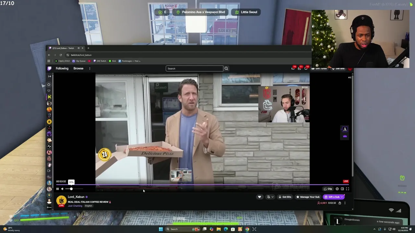The height and width of the screenshot is (233, 415).
Task: Open the Windows Start menu
Action: click(x=161, y=229)
